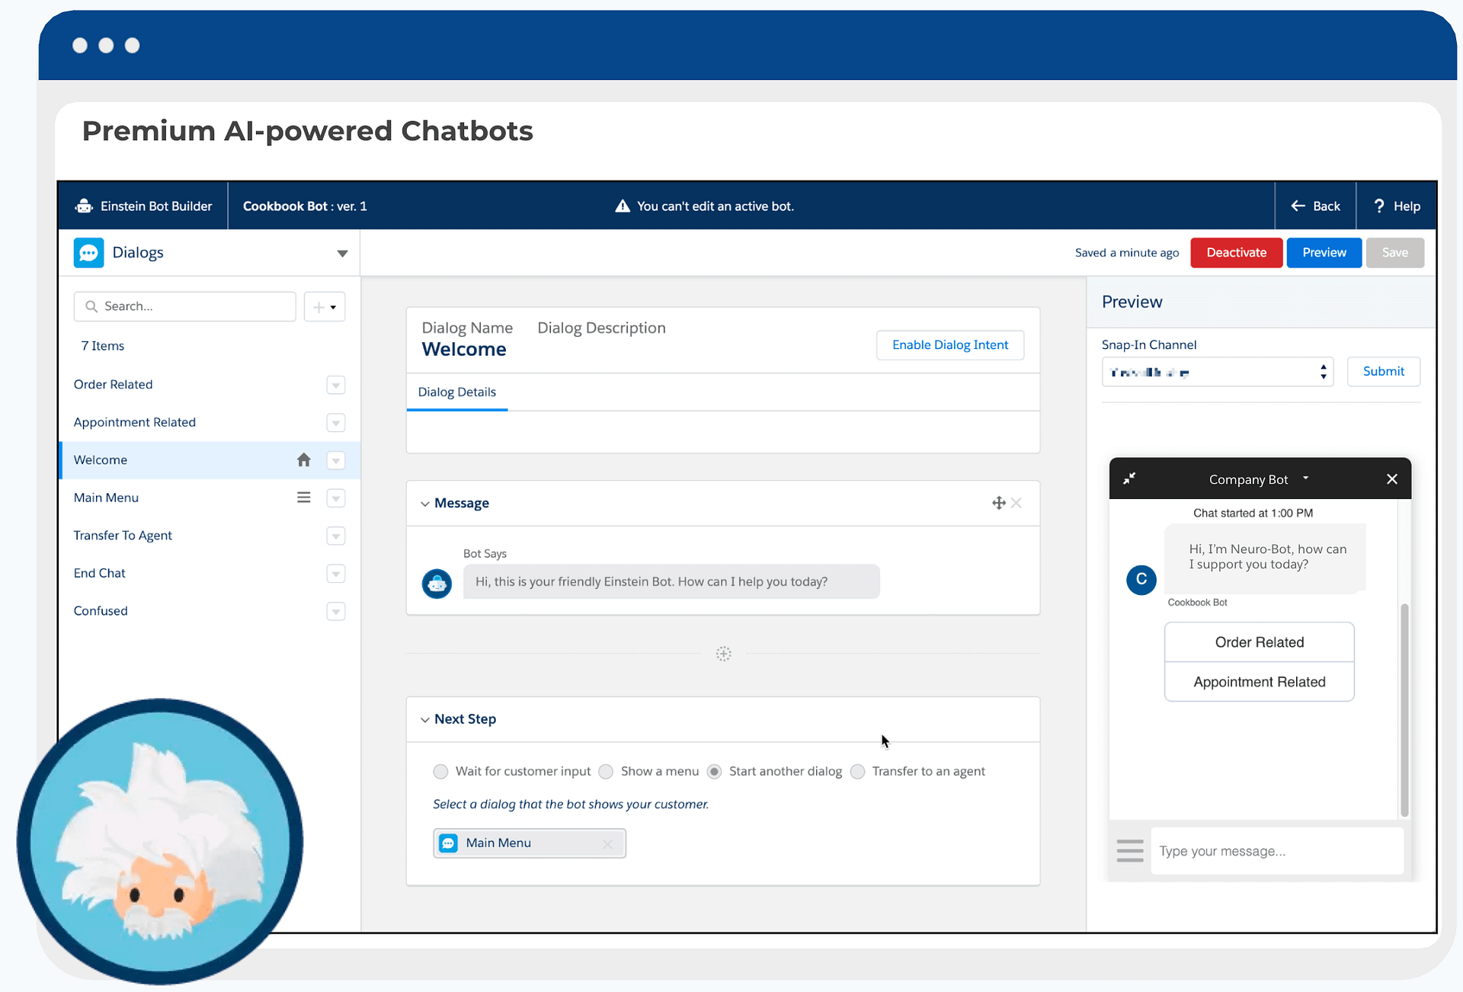The height and width of the screenshot is (992, 1463).
Task: Minimize the Company Bot chat window
Action: point(1129,478)
